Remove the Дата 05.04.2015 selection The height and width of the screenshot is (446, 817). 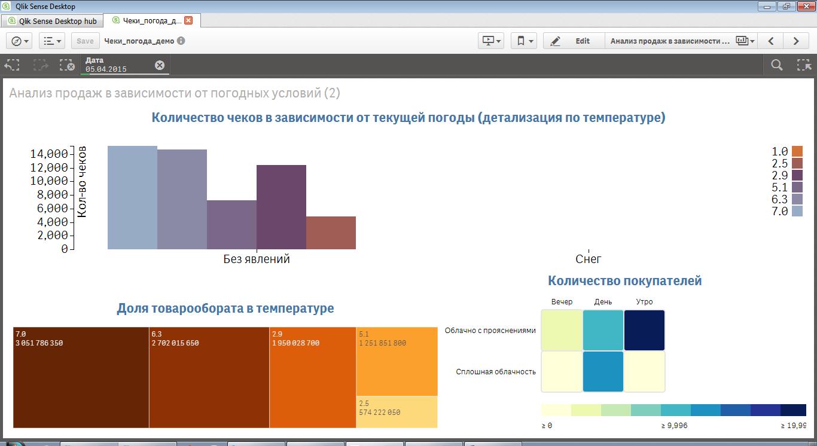click(160, 65)
